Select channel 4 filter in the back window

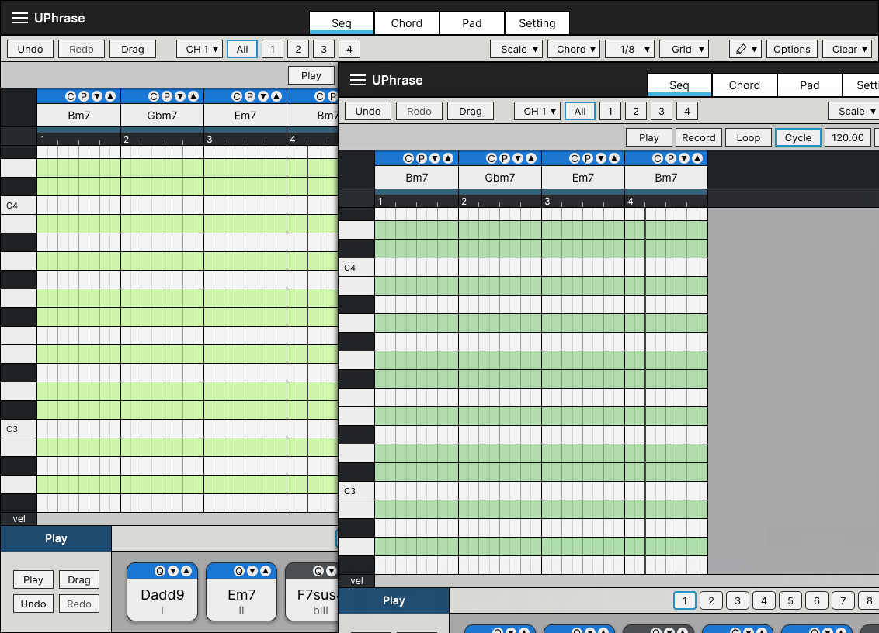349,50
